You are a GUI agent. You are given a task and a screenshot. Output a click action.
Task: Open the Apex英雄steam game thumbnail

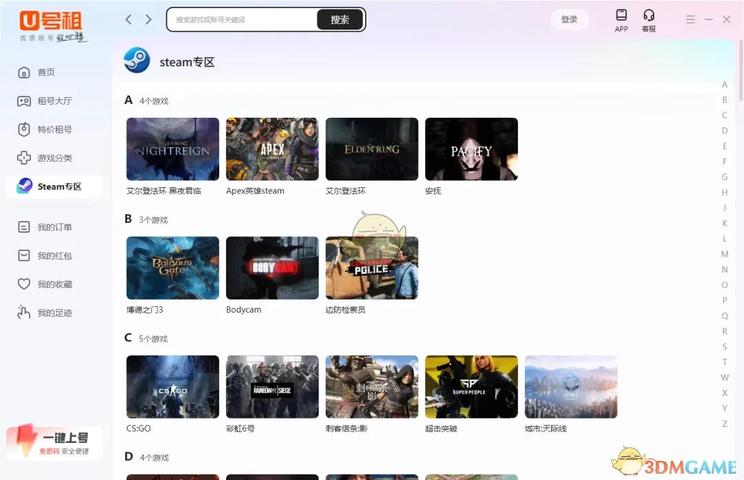point(271,149)
